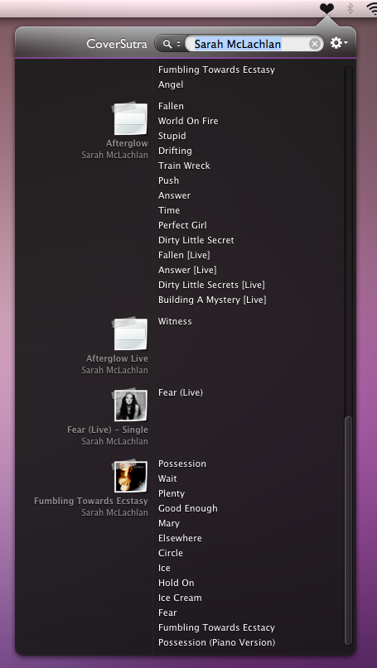Clear the search field with the X button

click(x=315, y=43)
